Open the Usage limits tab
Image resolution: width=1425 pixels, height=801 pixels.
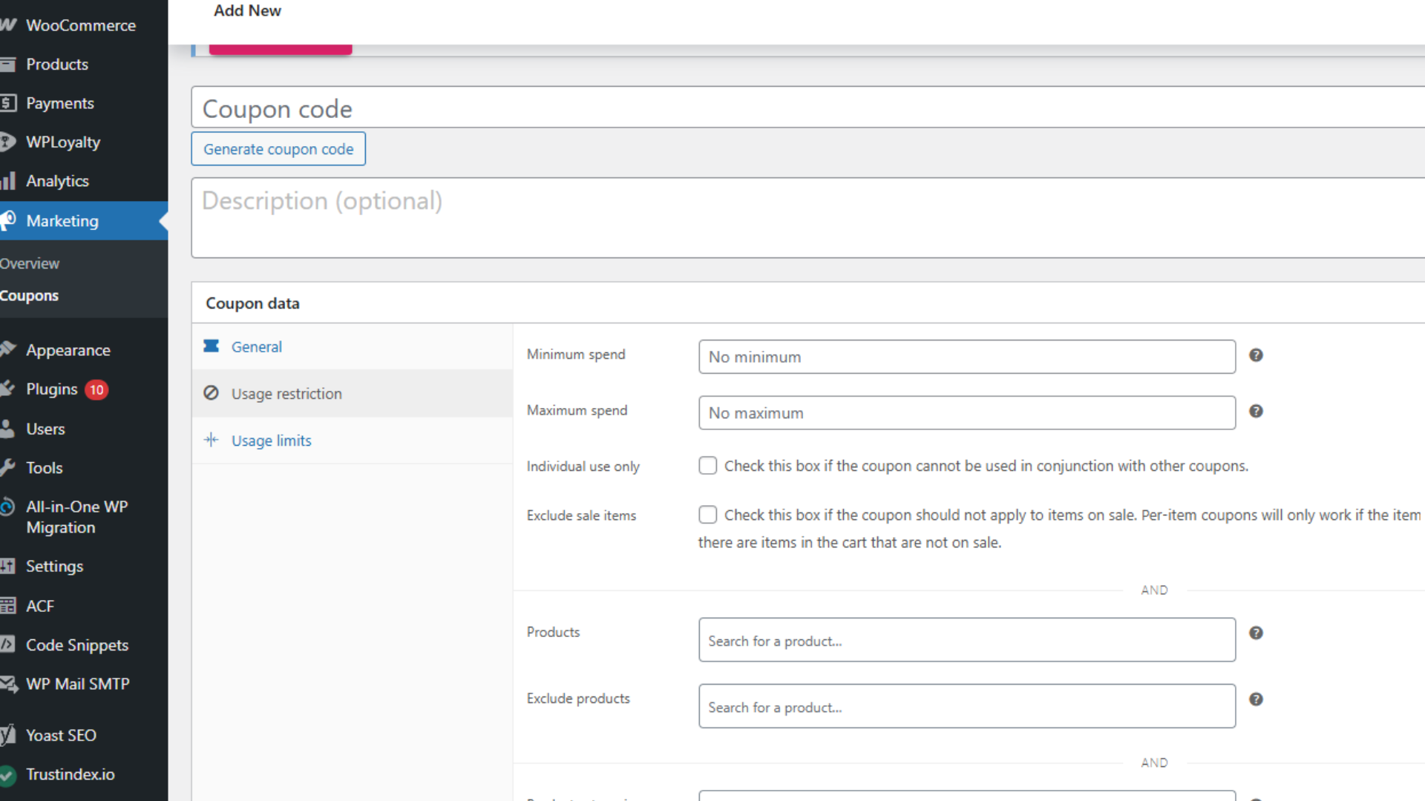[271, 441]
